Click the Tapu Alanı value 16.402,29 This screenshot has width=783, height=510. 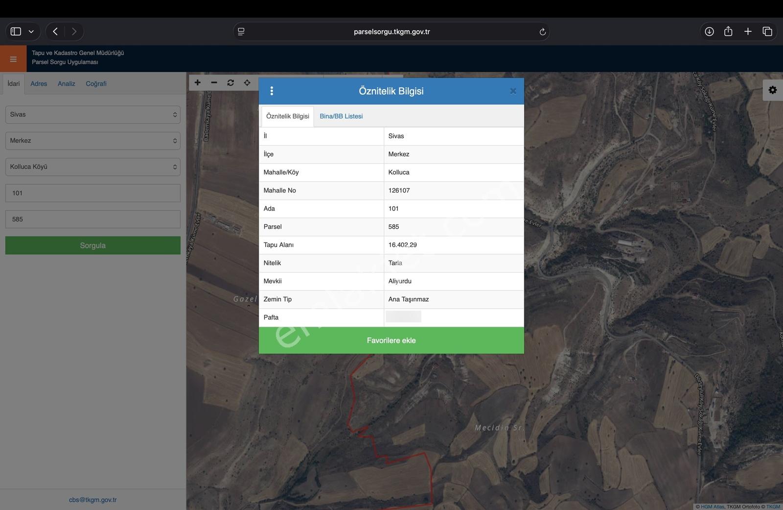click(402, 245)
